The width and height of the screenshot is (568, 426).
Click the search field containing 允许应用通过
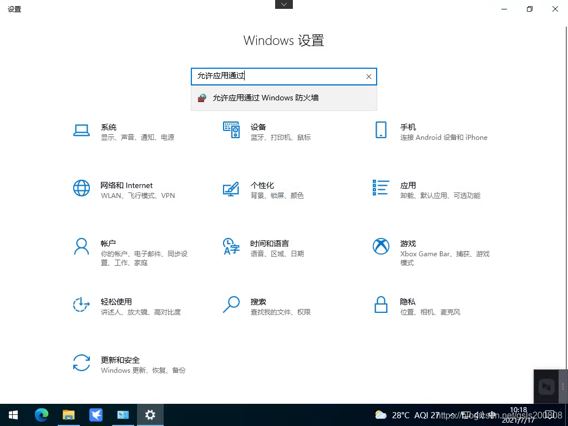283,77
